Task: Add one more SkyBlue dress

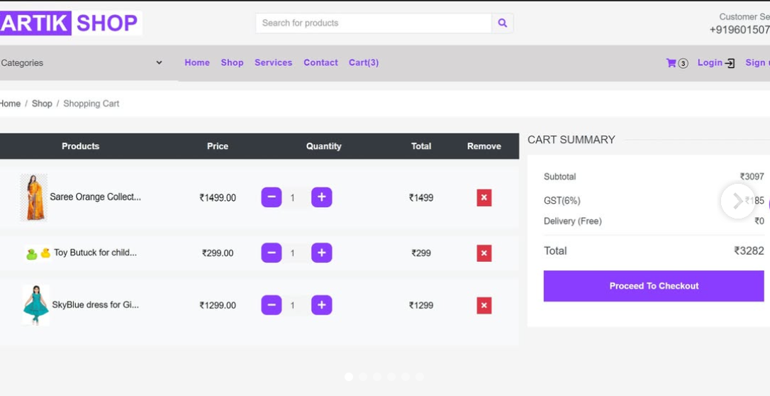Action: 321,305
